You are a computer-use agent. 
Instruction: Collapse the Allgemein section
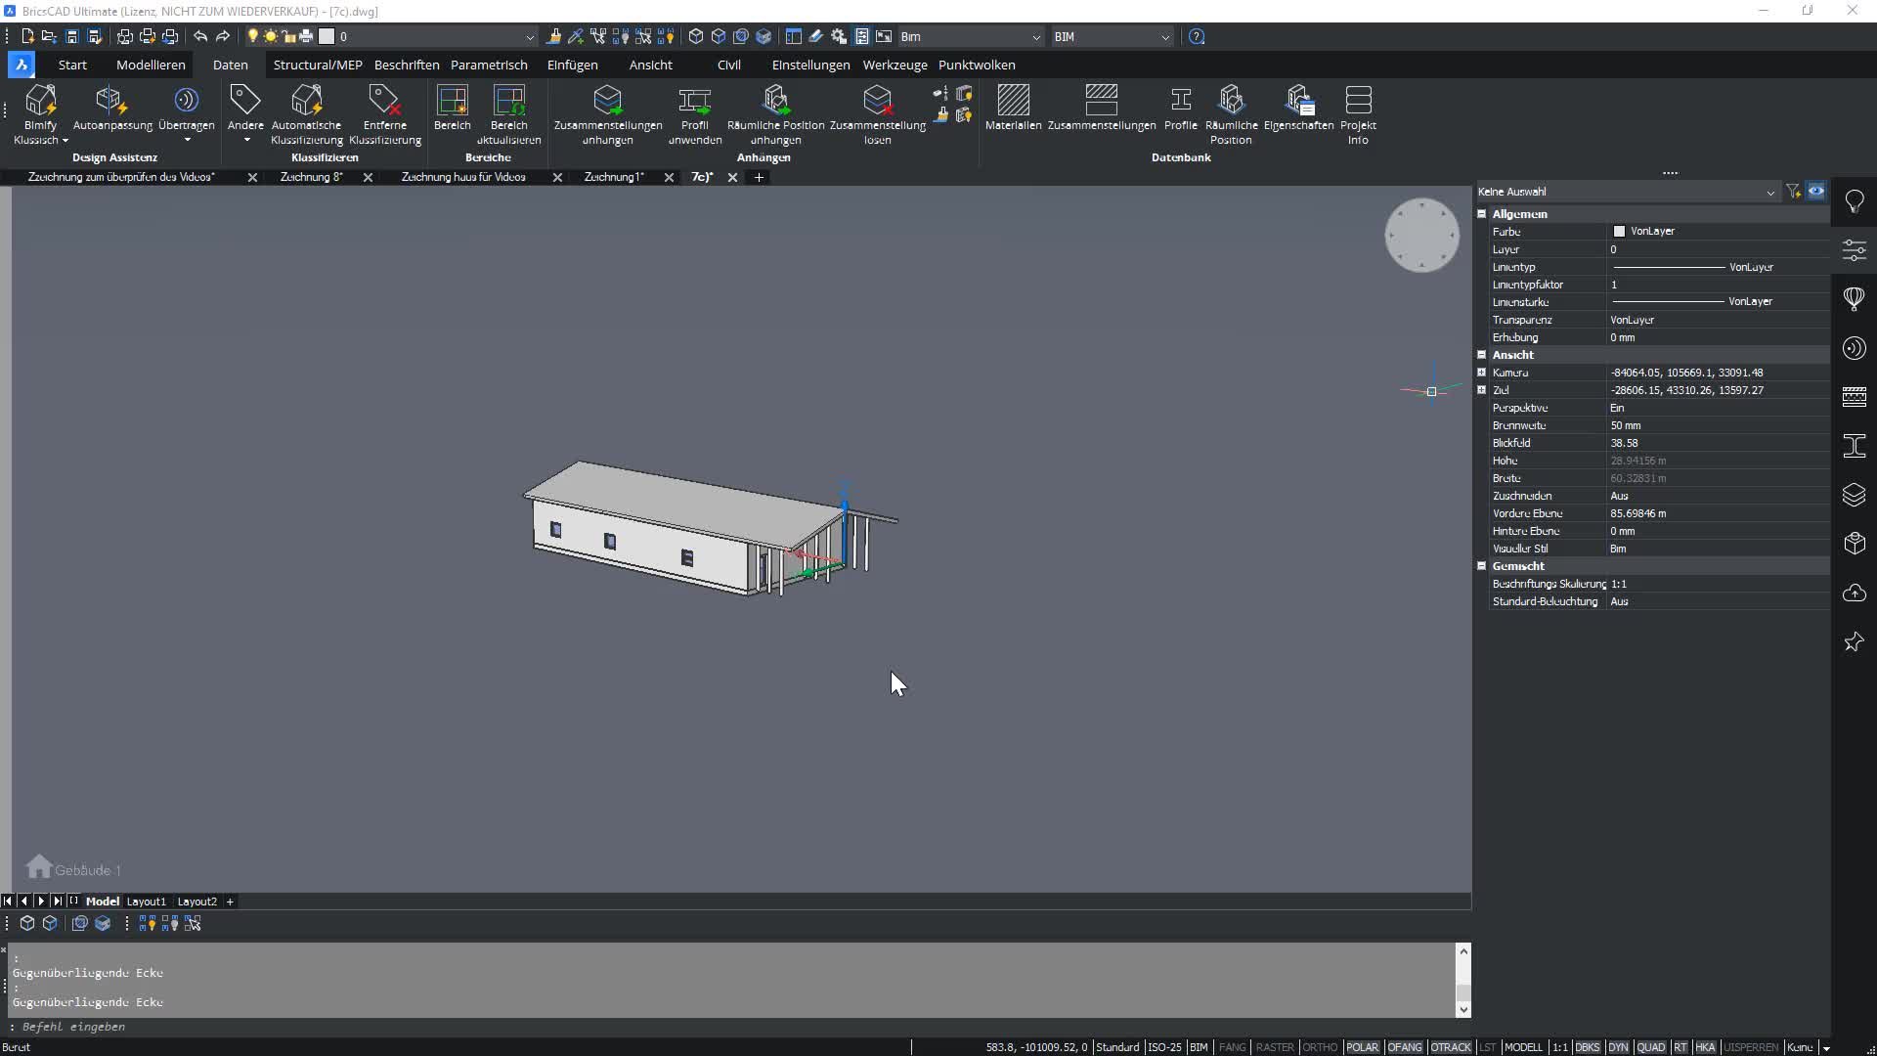(x=1481, y=214)
